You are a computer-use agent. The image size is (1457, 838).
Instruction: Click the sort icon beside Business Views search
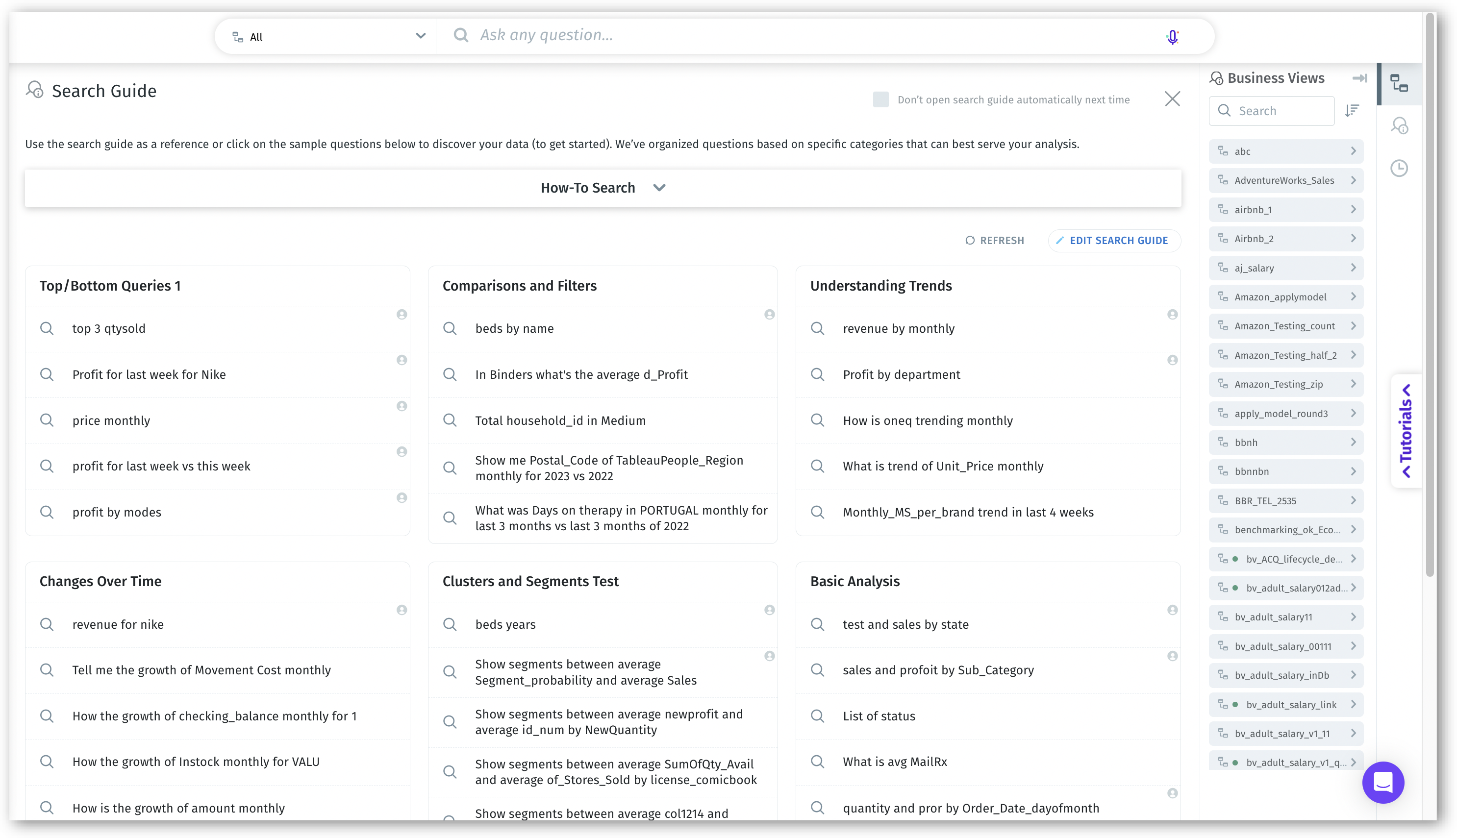1352,110
